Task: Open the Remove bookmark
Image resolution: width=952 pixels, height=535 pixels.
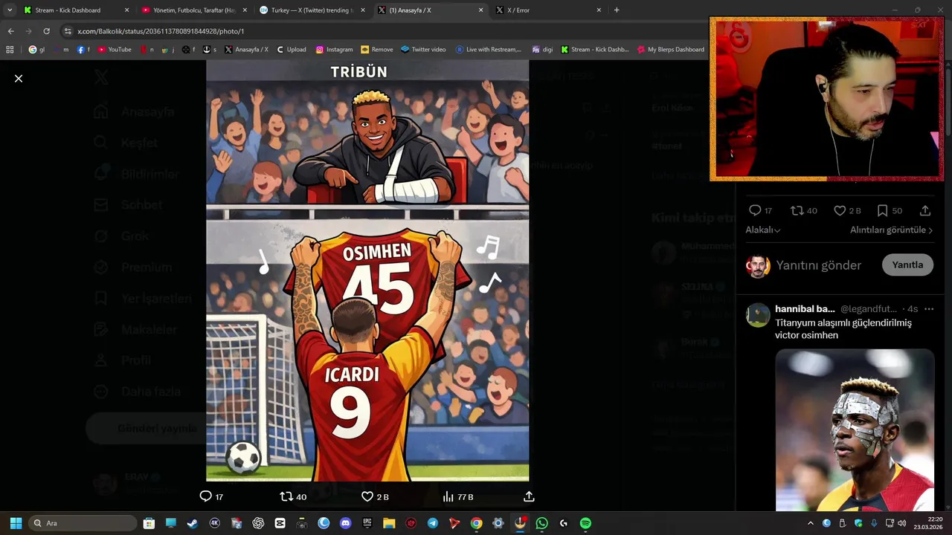Action: pos(376,50)
